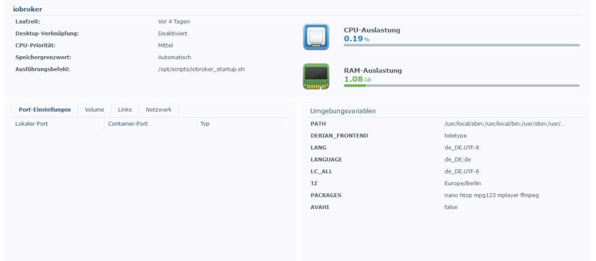
Task: Open the Volume tab
Action: pyautogui.click(x=94, y=110)
